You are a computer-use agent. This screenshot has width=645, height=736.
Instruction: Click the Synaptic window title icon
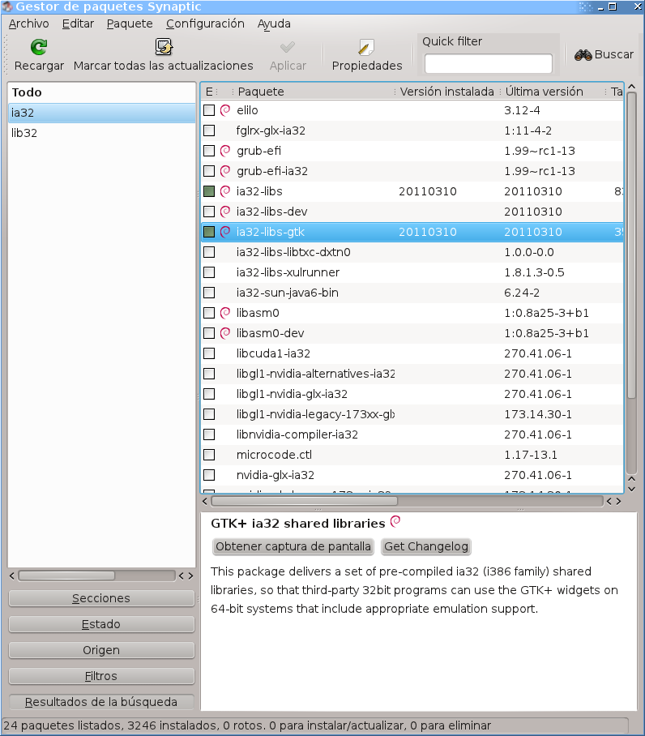click(x=7, y=6)
